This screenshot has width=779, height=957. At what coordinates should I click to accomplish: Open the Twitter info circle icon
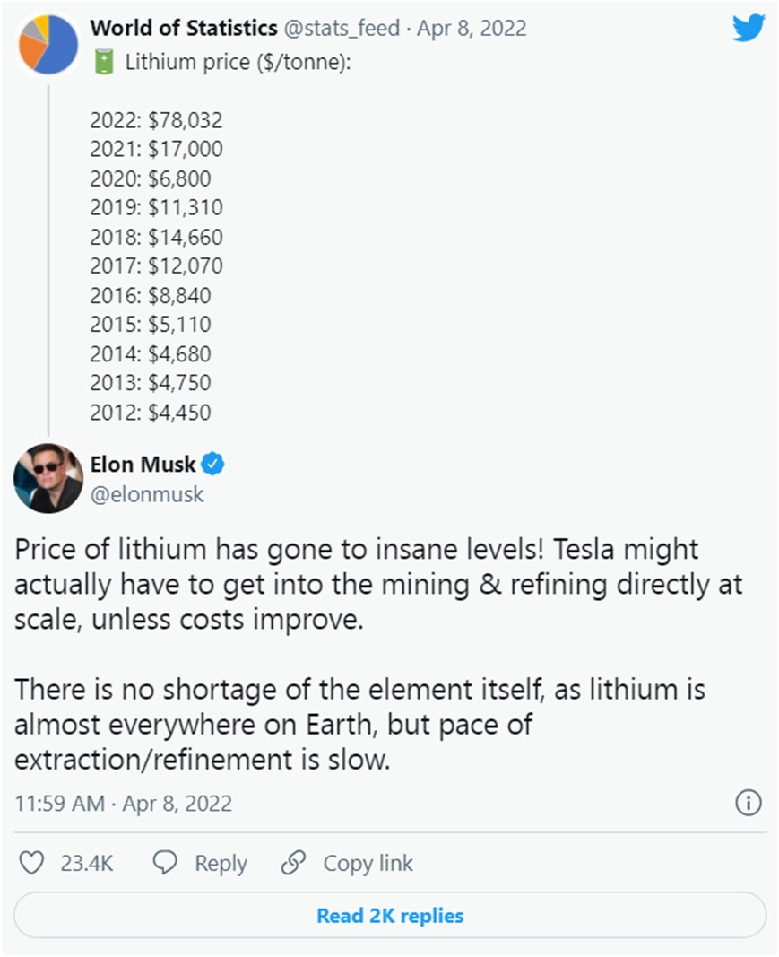[x=748, y=802]
